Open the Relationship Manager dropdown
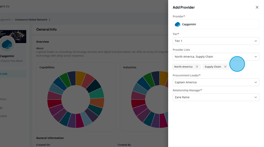The height and width of the screenshot is (147, 264). [x=216, y=97]
